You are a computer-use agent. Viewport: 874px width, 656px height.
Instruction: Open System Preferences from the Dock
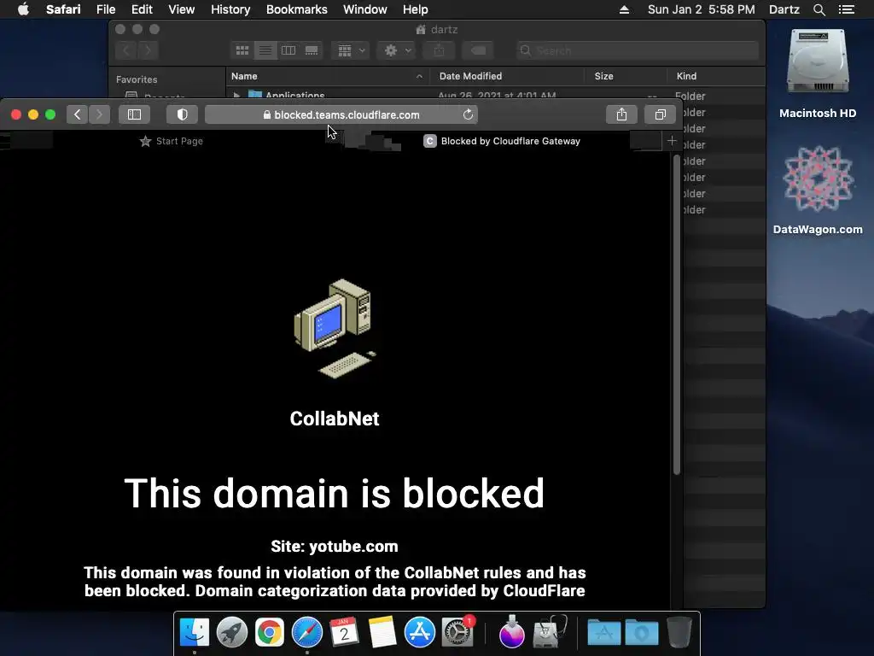click(x=457, y=632)
